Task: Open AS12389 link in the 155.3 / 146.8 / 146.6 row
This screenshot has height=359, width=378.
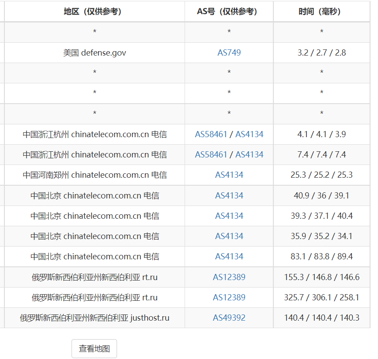Action: [229, 277]
